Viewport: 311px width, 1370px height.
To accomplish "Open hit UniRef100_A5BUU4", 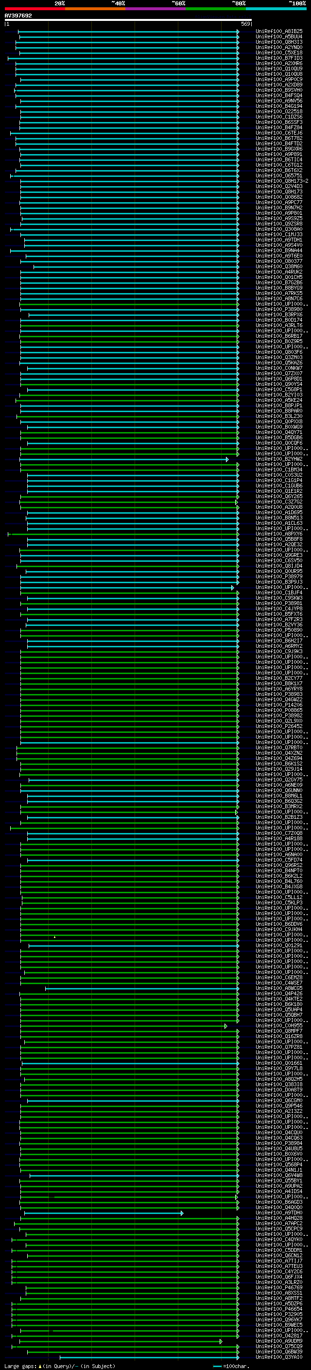I will [x=279, y=37].
